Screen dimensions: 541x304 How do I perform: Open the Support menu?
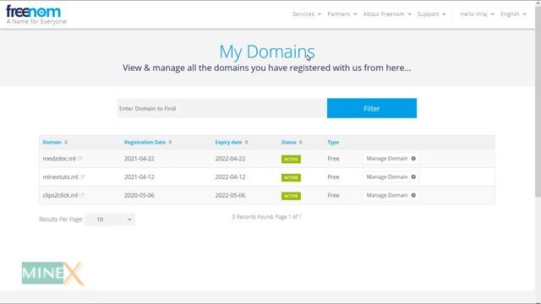431,14
